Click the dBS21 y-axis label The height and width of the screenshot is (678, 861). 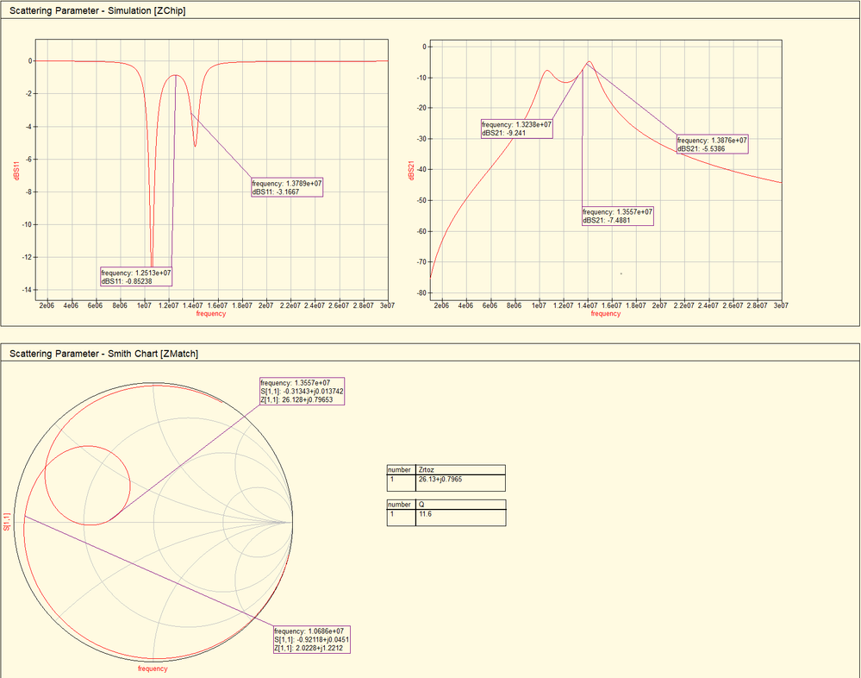(x=411, y=171)
